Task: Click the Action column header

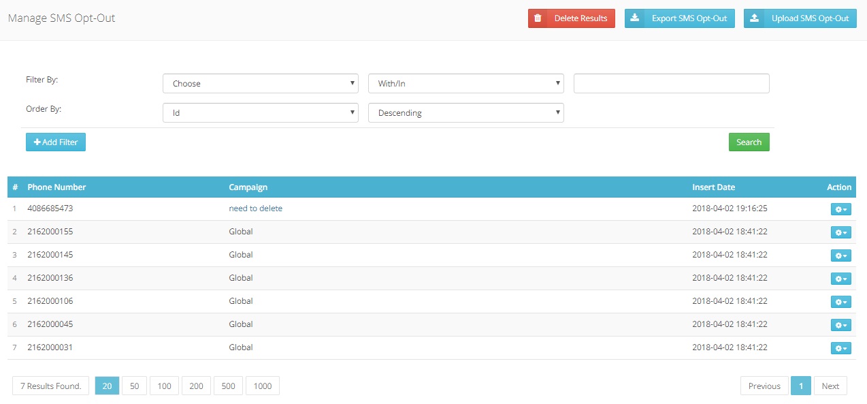Action: [839, 187]
